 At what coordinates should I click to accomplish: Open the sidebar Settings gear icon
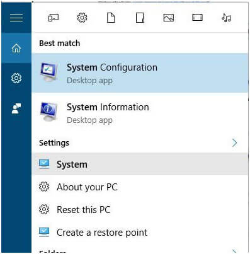[16, 78]
